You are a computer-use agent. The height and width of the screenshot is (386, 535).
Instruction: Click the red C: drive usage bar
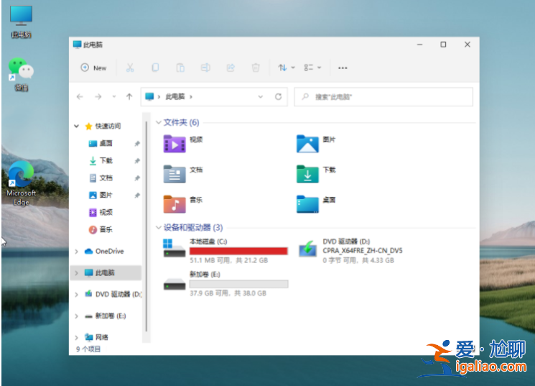point(238,251)
